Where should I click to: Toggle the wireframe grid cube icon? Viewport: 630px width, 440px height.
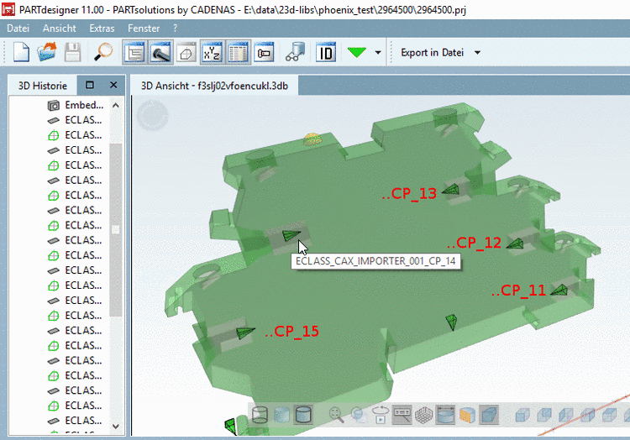[x=423, y=415]
